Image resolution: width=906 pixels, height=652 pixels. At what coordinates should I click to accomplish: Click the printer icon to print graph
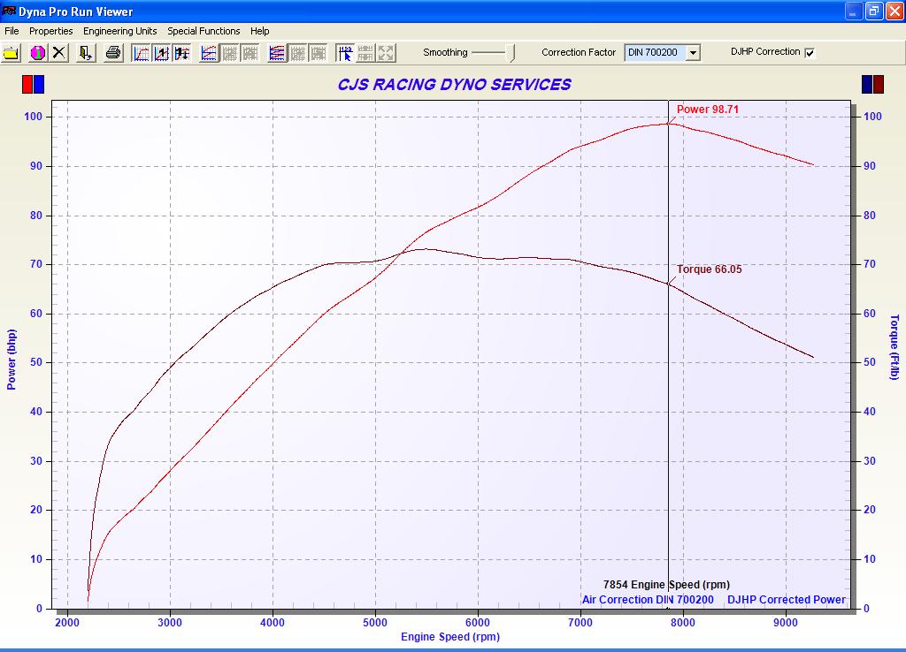(113, 53)
